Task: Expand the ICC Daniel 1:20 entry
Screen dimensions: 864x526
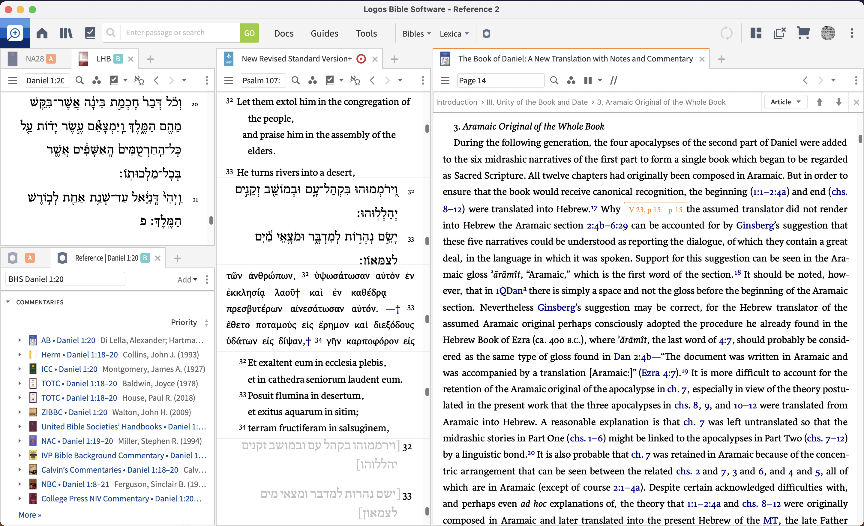Action: 19,369
